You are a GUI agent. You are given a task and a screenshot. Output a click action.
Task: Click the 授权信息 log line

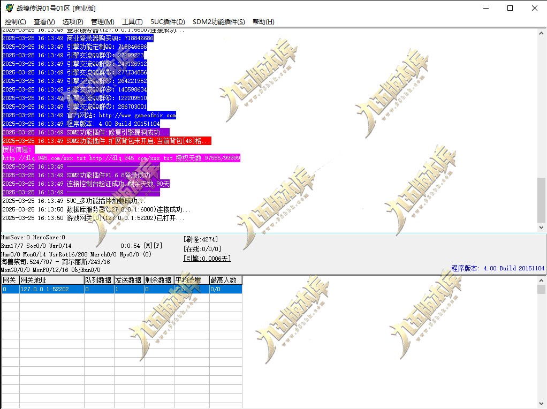click(18, 149)
